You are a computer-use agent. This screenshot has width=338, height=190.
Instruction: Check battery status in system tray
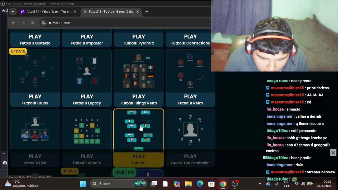310,184
